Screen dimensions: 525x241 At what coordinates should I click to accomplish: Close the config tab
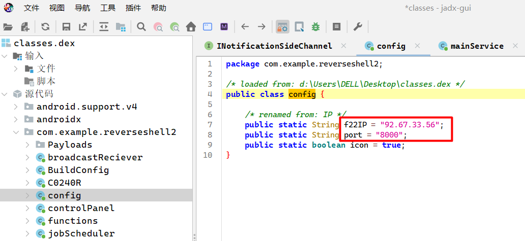click(418, 46)
